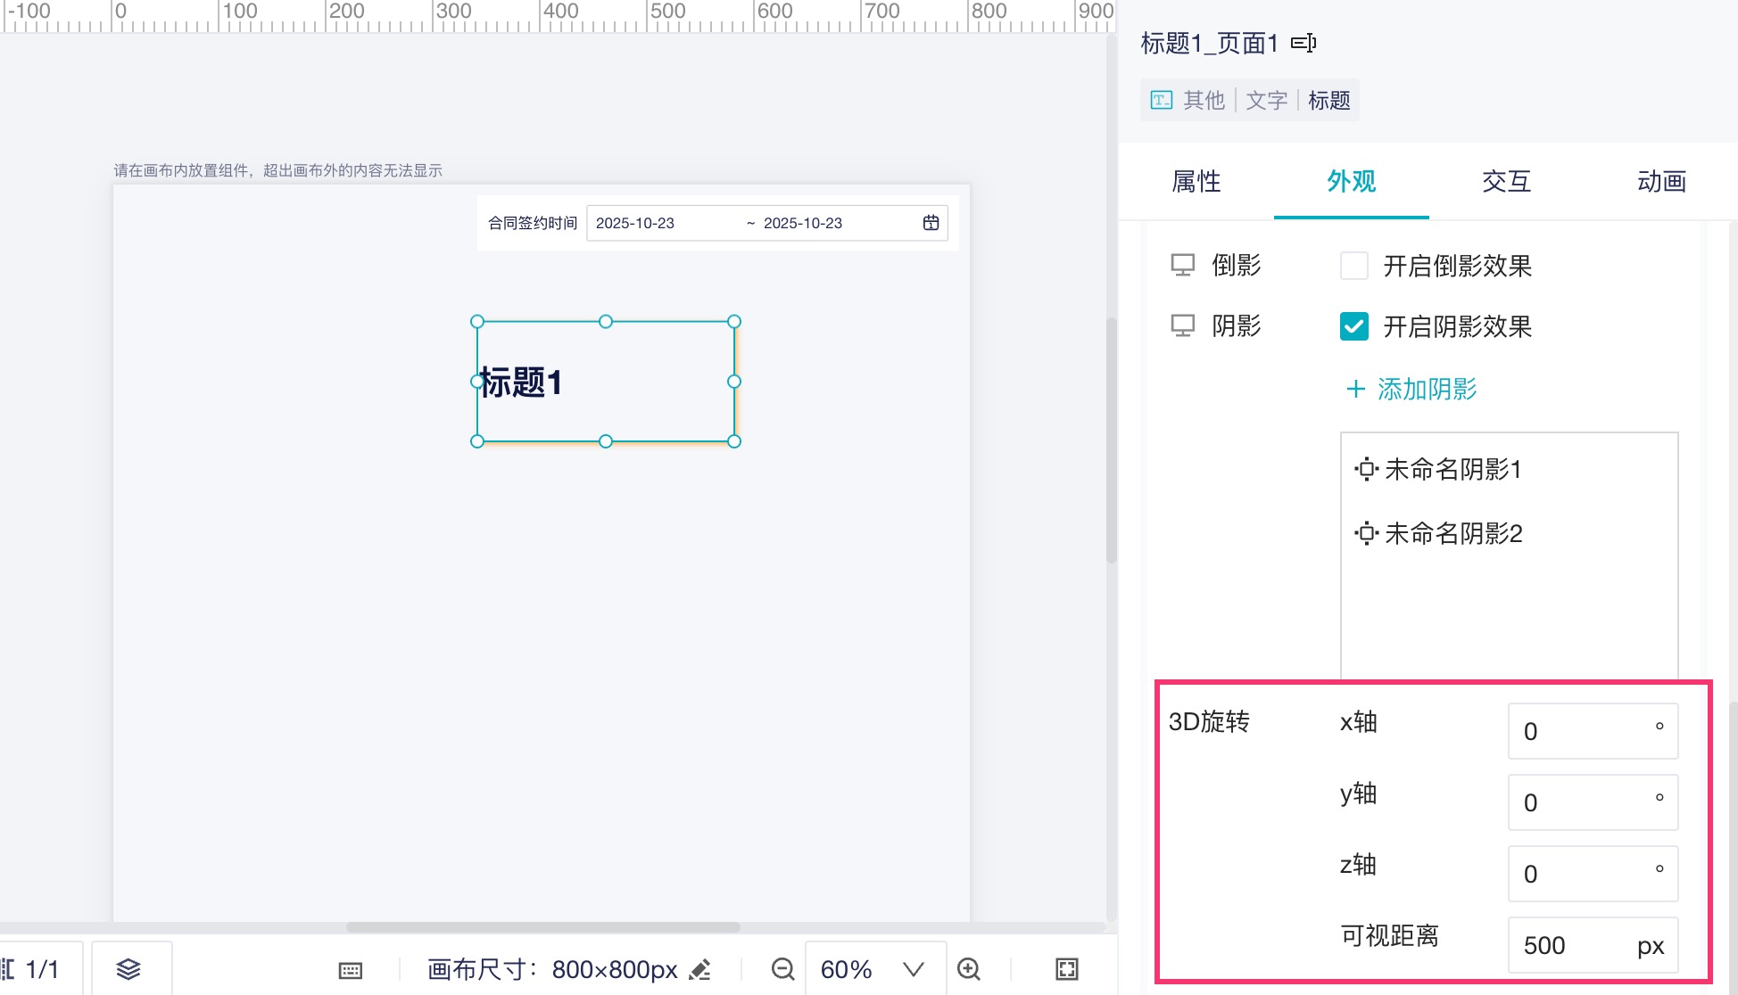The image size is (1738, 995).
Task: Switch to the 交互 tab
Action: (x=1506, y=182)
